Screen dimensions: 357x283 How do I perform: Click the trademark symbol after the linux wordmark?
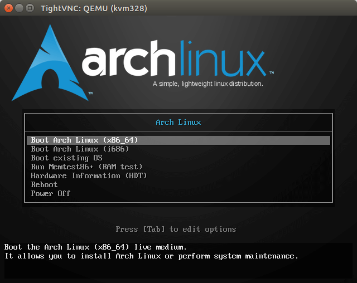click(272, 72)
